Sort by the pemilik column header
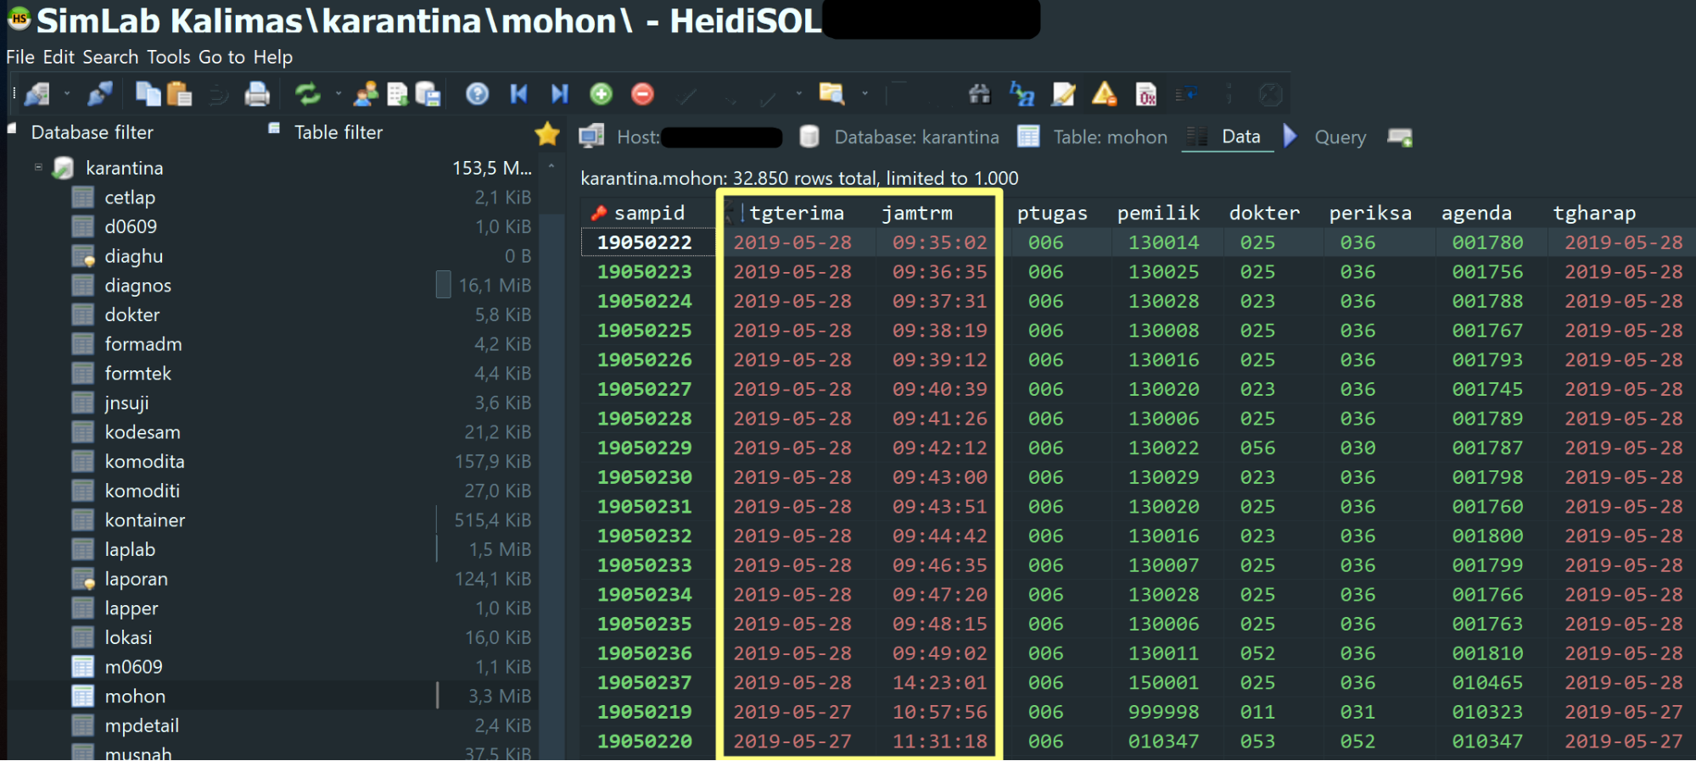This screenshot has height=761, width=1696. tap(1157, 214)
